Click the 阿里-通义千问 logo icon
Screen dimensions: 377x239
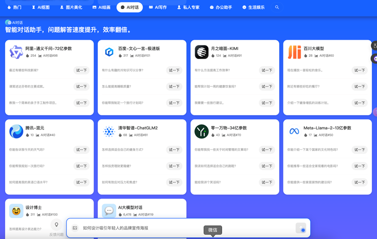pyautogui.click(x=16, y=52)
